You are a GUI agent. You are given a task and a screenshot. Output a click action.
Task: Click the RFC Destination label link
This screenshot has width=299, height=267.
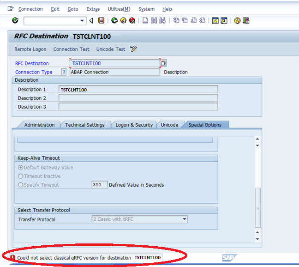click(x=32, y=63)
